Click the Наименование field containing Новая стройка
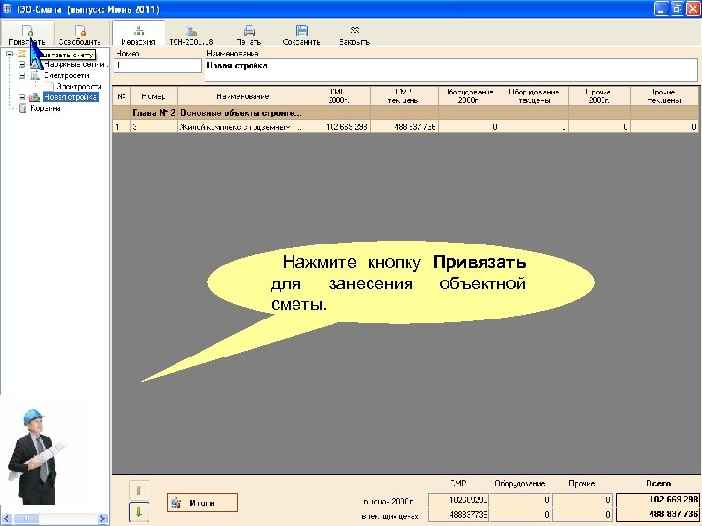Screen dimensions: 702x526 [x=450, y=70]
